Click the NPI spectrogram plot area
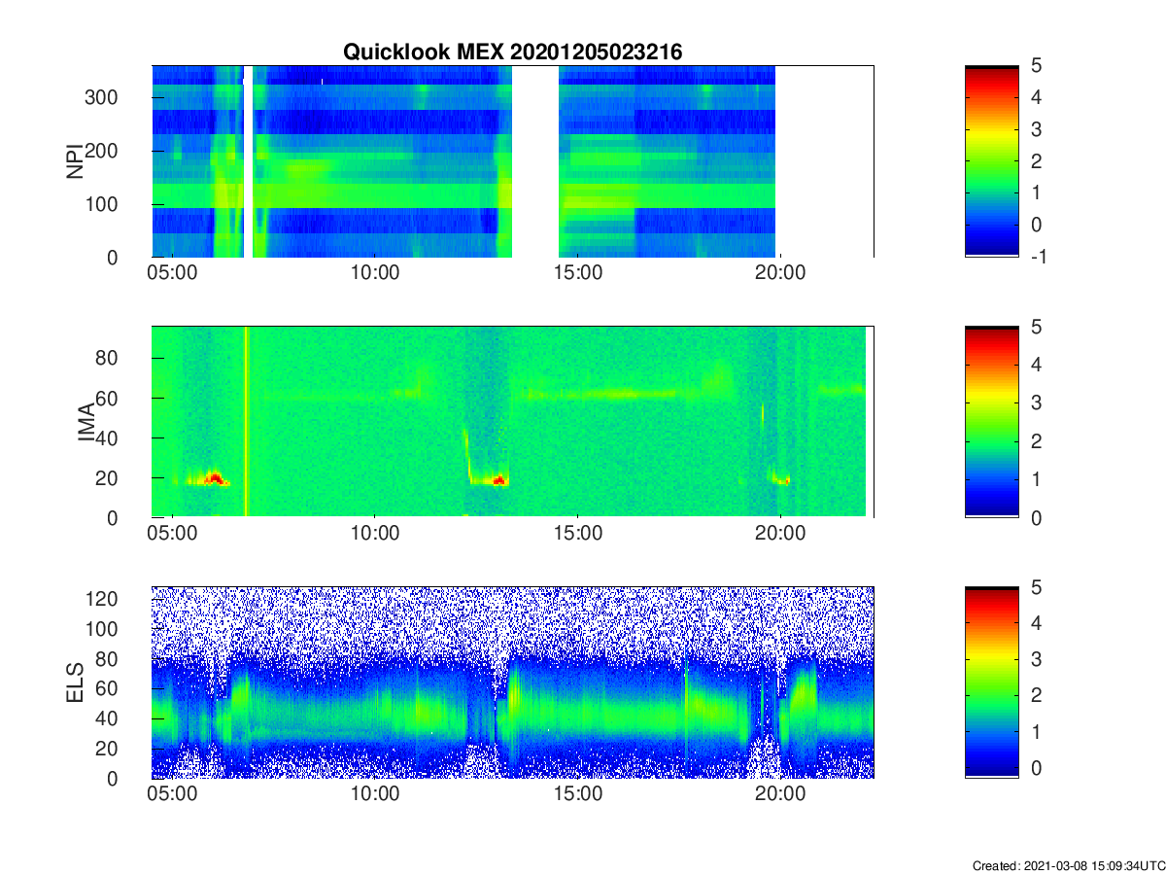 [513, 161]
